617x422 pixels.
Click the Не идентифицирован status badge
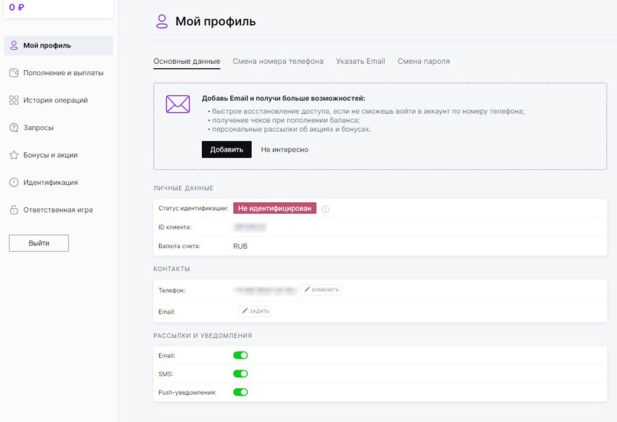275,208
